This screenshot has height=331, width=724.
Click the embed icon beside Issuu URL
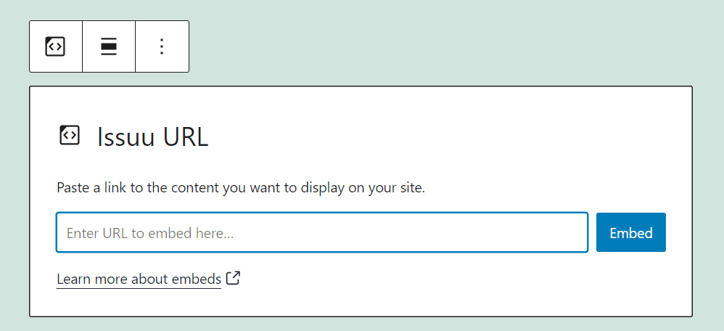(70, 136)
